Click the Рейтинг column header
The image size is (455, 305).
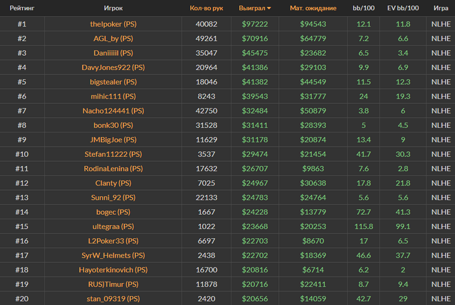pyautogui.click(x=22, y=8)
